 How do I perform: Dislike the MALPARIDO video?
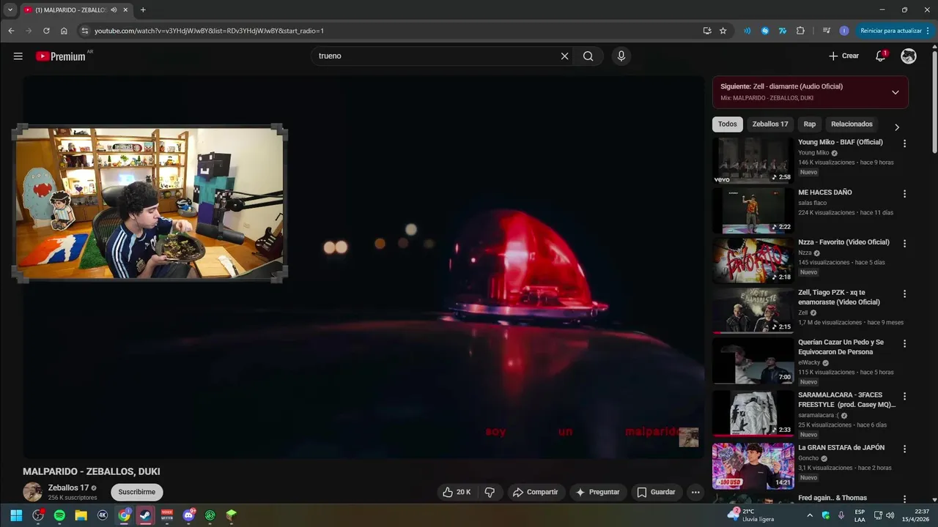click(x=490, y=492)
